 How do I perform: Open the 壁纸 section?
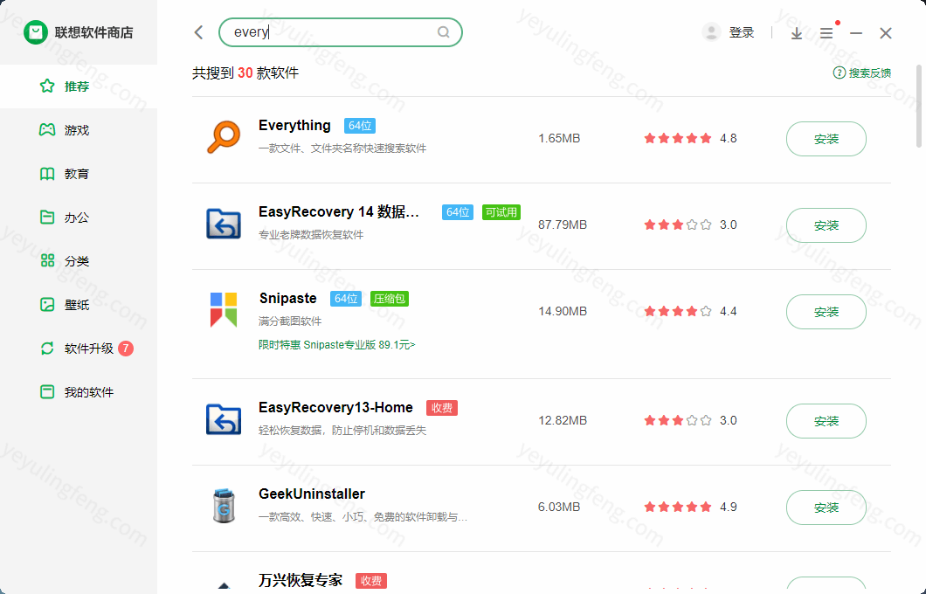79,305
